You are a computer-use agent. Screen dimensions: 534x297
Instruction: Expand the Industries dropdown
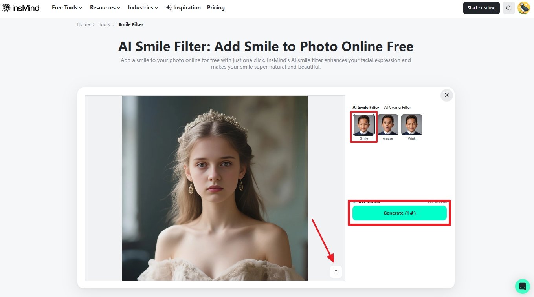click(x=143, y=7)
